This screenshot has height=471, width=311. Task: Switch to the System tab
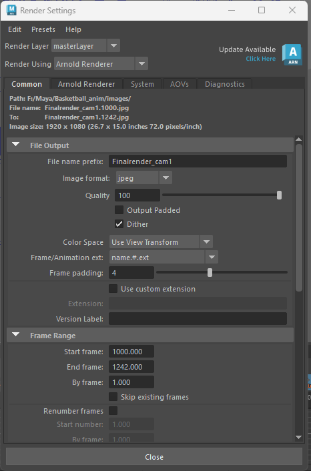(142, 84)
